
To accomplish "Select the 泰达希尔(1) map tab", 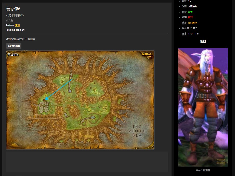I will click(14, 46).
